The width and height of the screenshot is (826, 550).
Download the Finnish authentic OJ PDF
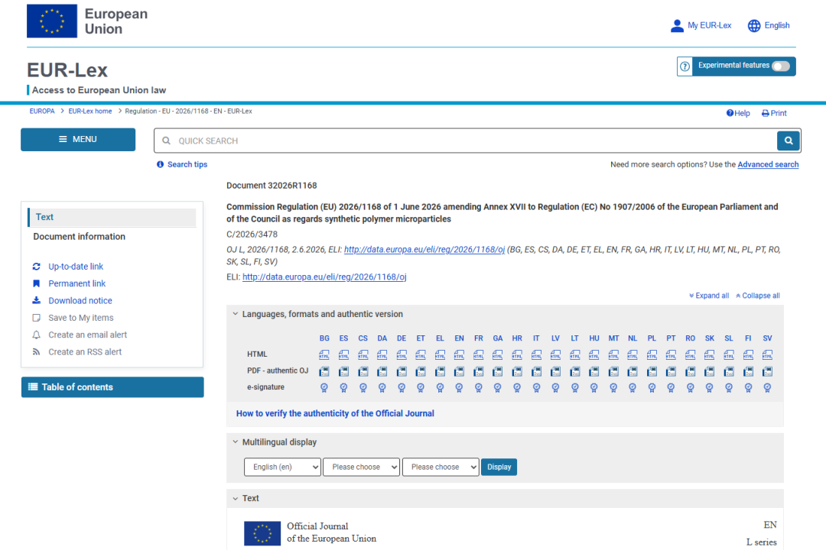748,371
